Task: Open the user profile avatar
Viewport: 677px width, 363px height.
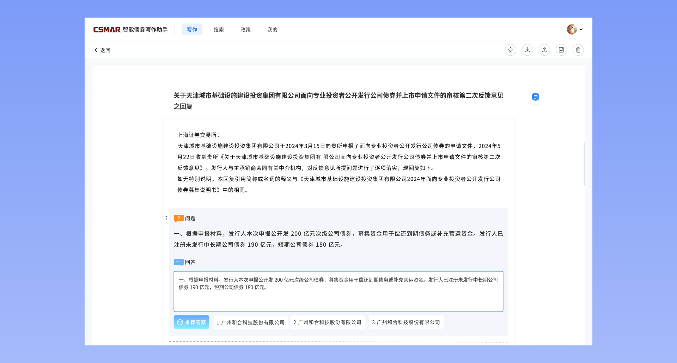Action: [572, 30]
